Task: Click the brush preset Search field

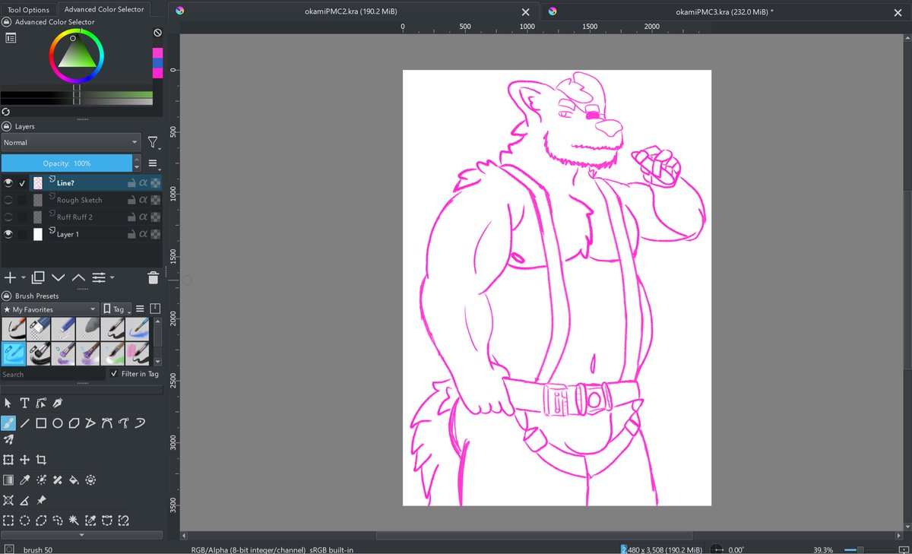Action: [52, 374]
